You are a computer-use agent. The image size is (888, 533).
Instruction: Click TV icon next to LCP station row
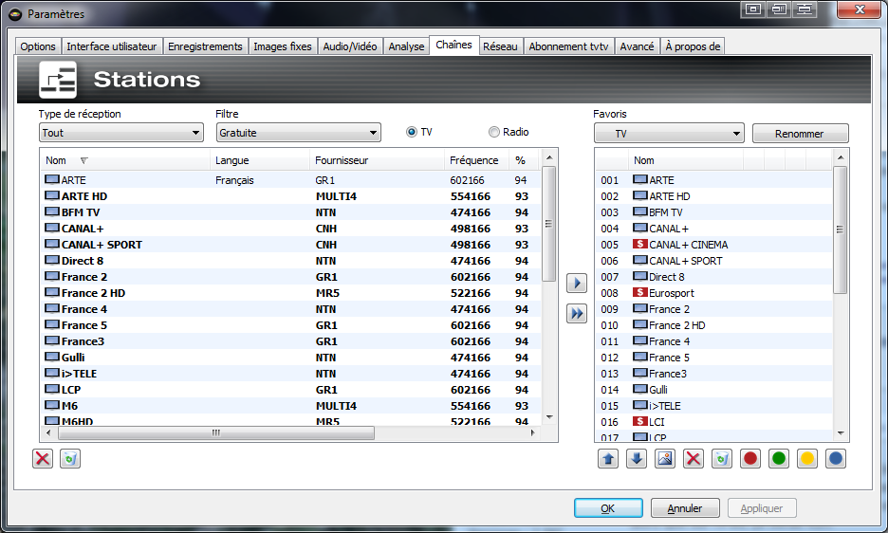pyautogui.click(x=52, y=389)
